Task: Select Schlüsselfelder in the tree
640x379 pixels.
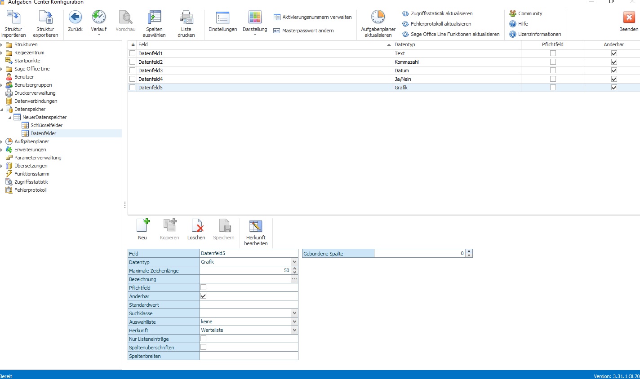Action: [x=46, y=125]
